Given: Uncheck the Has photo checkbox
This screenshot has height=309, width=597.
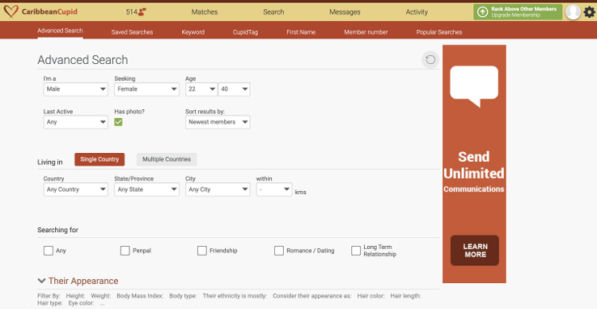Looking at the screenshot, I should point(118,122).
